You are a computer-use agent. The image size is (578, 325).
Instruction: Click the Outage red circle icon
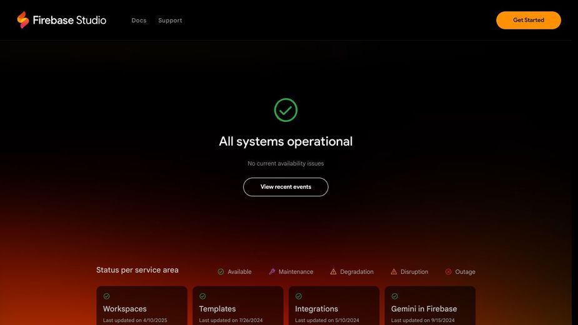[448, 272]
